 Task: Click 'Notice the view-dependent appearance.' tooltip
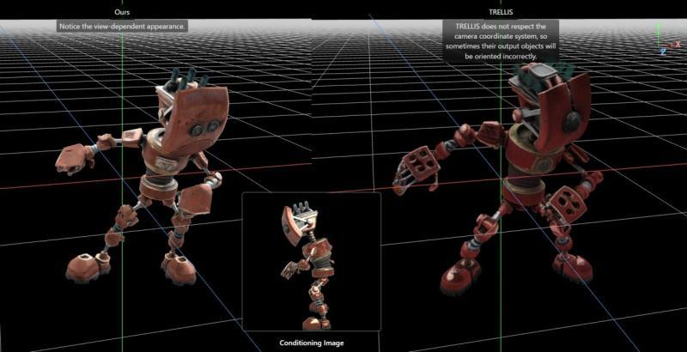(123, 27)
